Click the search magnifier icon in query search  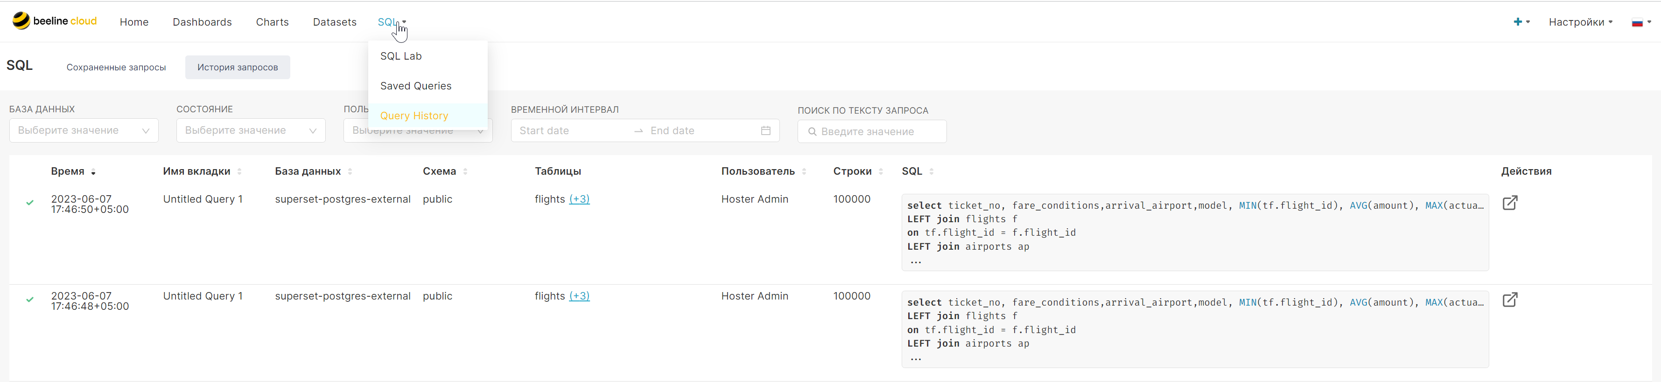[813, 132]
